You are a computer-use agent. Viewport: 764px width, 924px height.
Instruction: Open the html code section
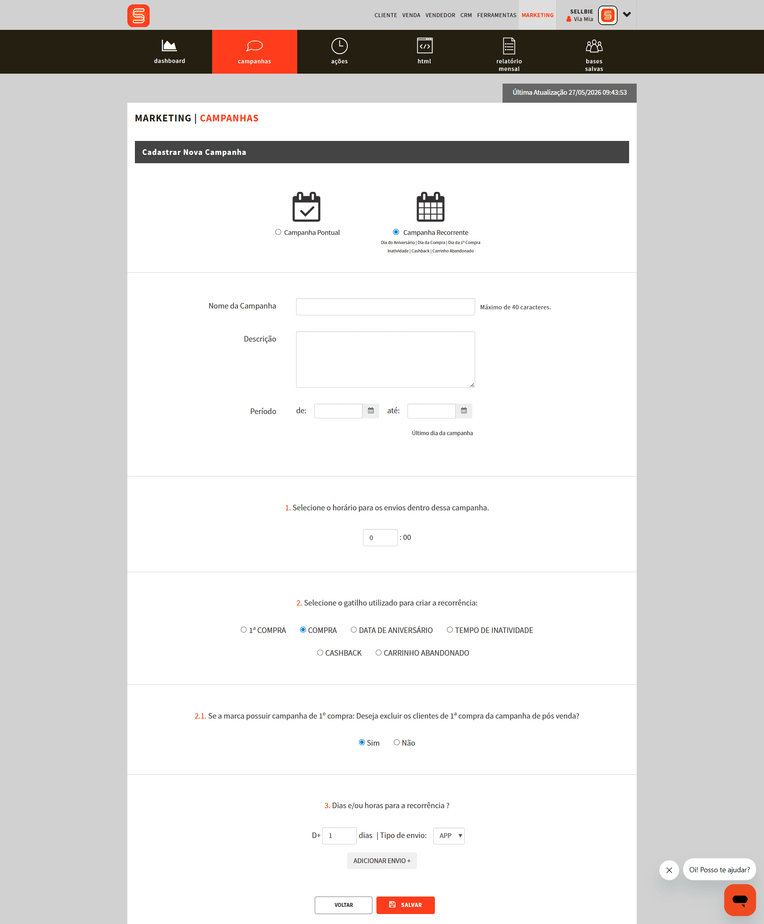(x=424, y=51)
